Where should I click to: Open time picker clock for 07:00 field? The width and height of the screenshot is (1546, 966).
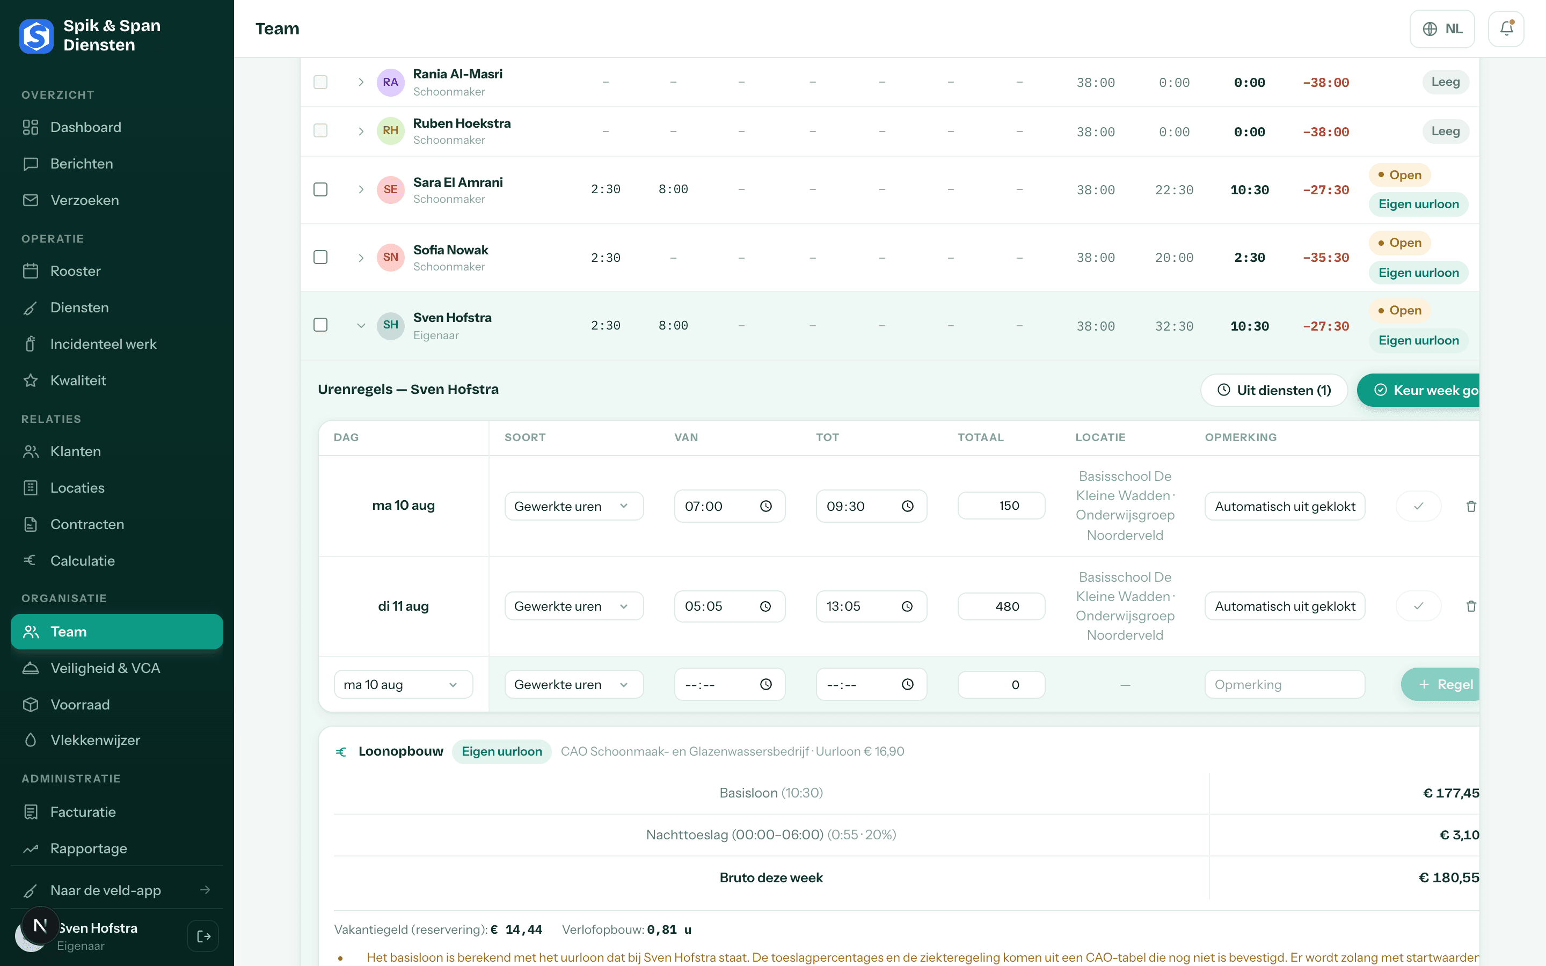[766, 506]
